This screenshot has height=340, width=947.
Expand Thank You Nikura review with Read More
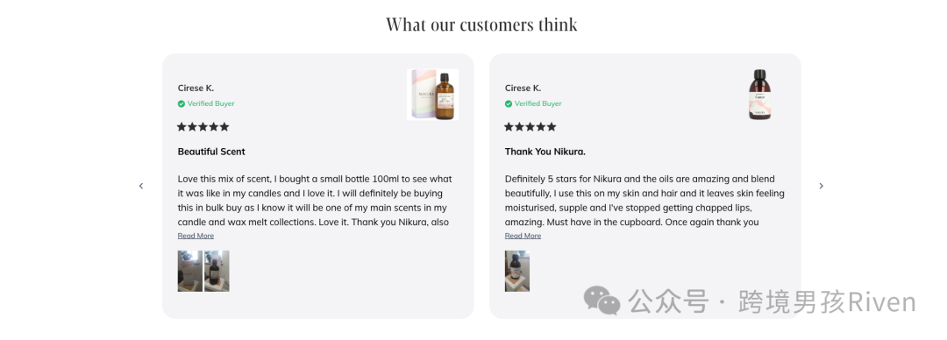523,236
